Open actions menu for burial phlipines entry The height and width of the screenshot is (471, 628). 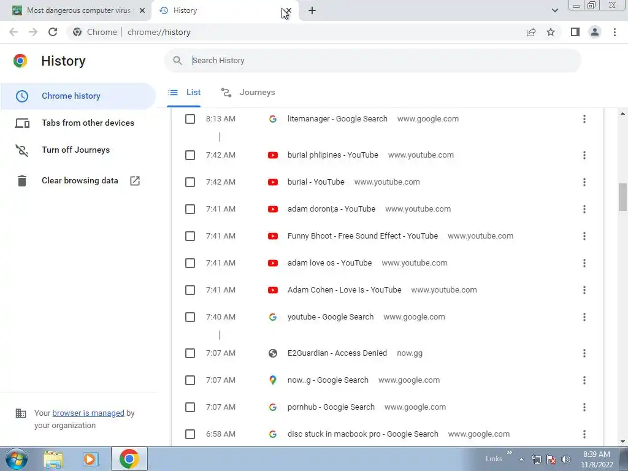(x=584, y=155)
